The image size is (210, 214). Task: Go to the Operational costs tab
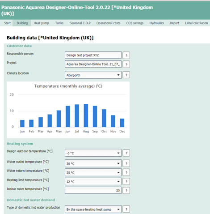click(x=108, y=23)
